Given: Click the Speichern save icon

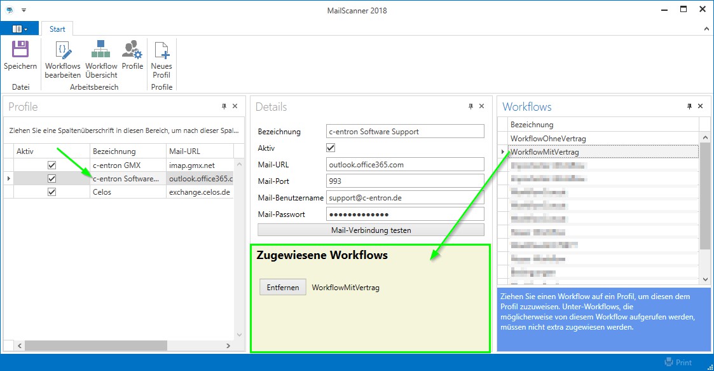Looking at the screenshot, I should click(x=20, y=50).
